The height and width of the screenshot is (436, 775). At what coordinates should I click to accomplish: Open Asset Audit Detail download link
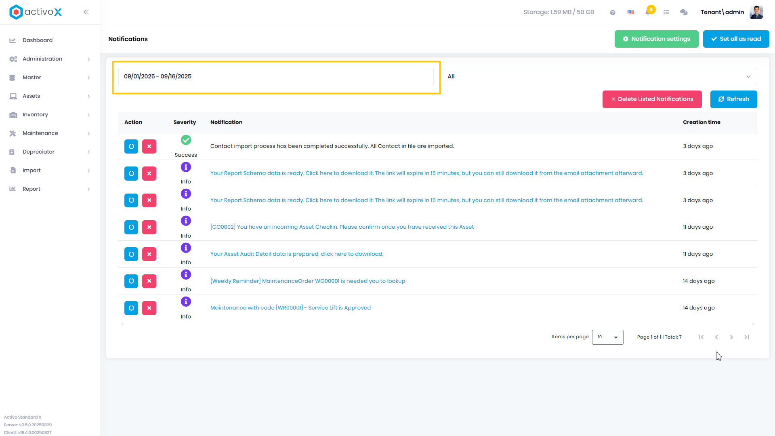tap(297, 254)
